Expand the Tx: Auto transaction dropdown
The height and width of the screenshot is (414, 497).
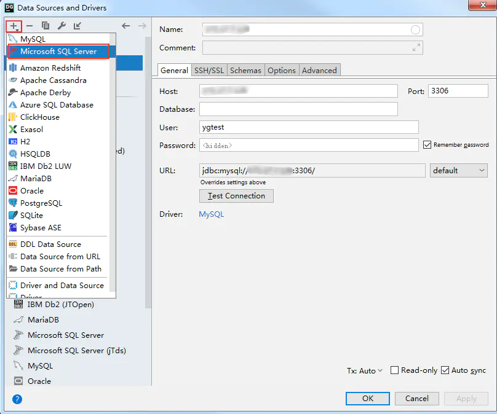click(365, 370)
